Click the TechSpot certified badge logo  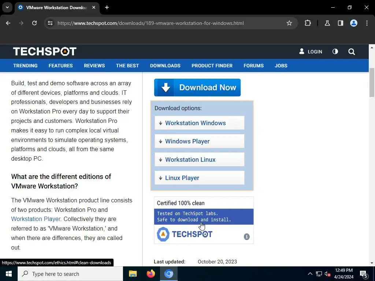tap(185, 234)
